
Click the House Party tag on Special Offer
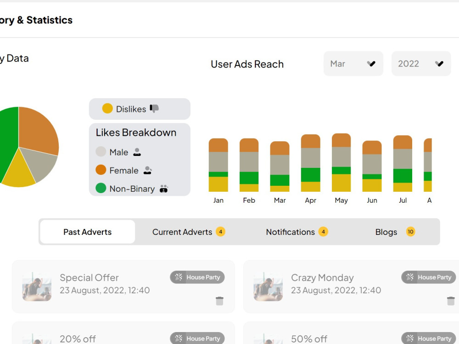coord(197,277)
